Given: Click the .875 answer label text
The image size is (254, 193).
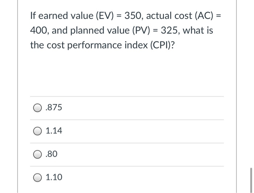Looking at the screenshot, I should tap(54, 107).
